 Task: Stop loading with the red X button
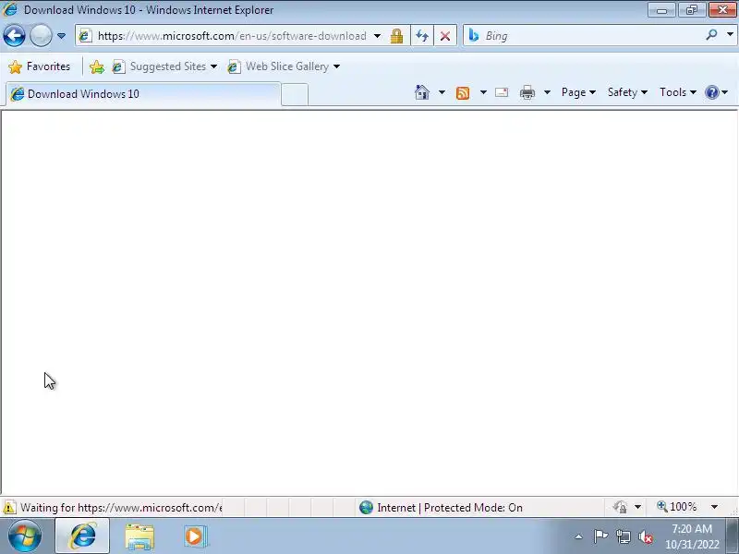445,36
